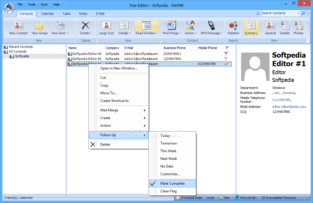Image resolution: width=313 pixels, height=203 pixels.
Task: Collapse the ribbon with the up chevron
Action: (258, 13)
